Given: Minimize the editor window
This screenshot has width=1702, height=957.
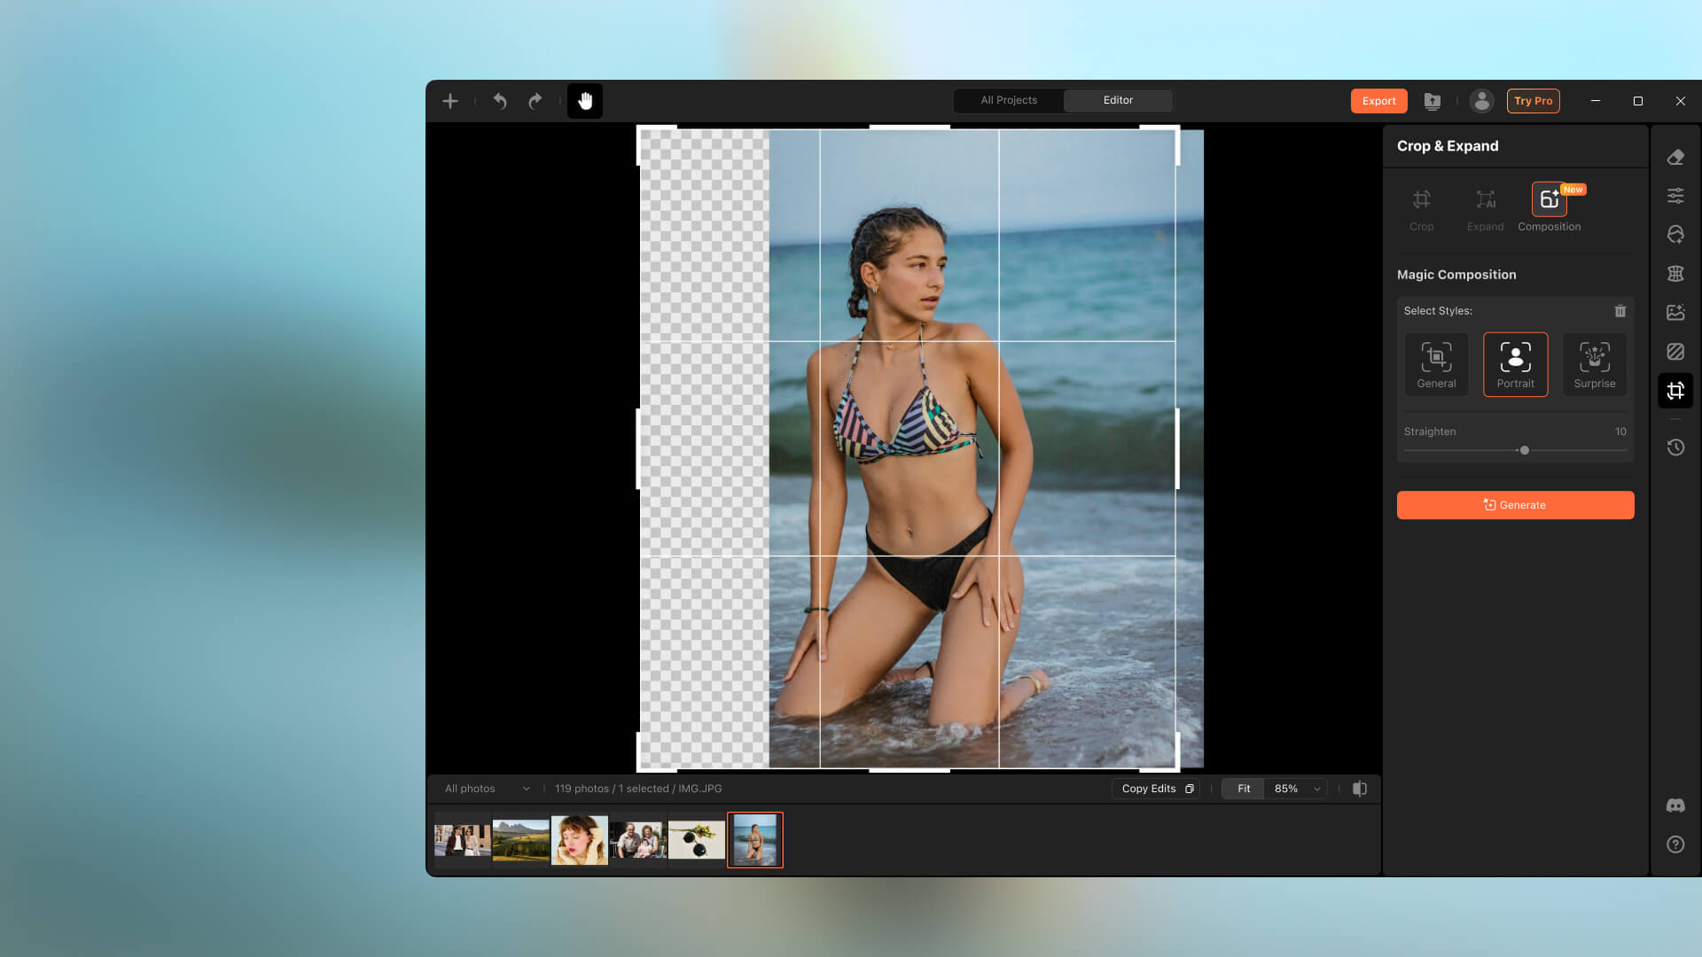Looking at the screenshot, I should coord(1596,101).
